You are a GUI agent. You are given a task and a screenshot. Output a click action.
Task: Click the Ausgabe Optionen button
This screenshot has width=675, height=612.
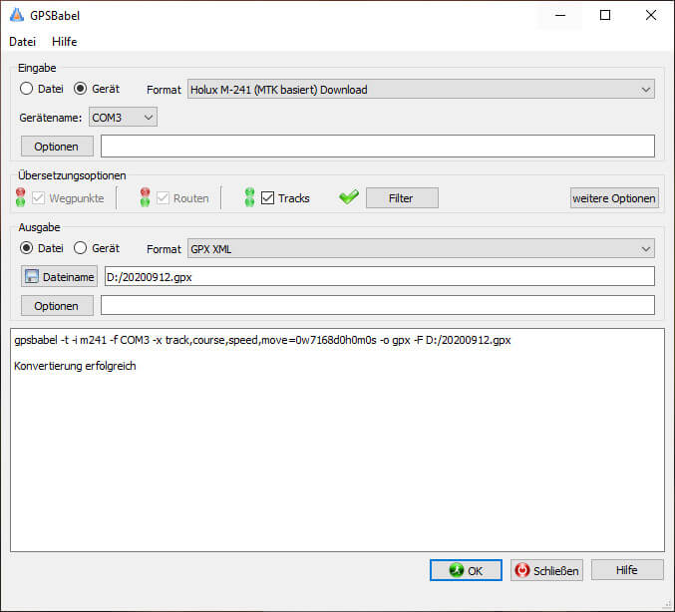[x=57, y=306]
